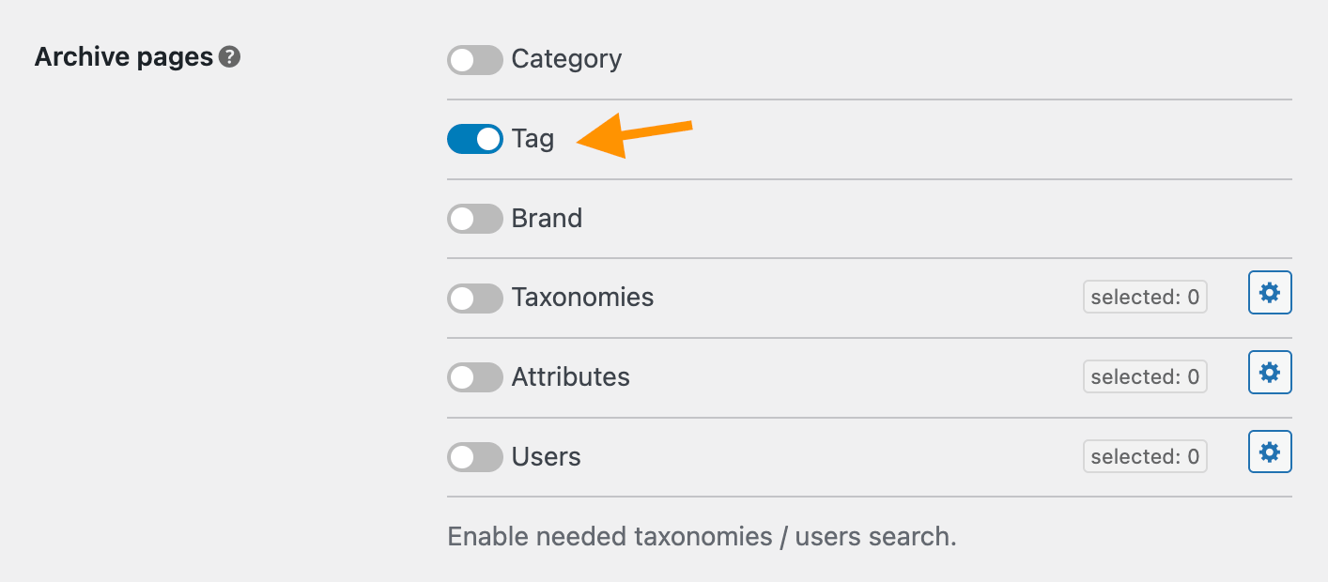
Task: Open the Attributes gear settings
Action: pos(1270,374)
